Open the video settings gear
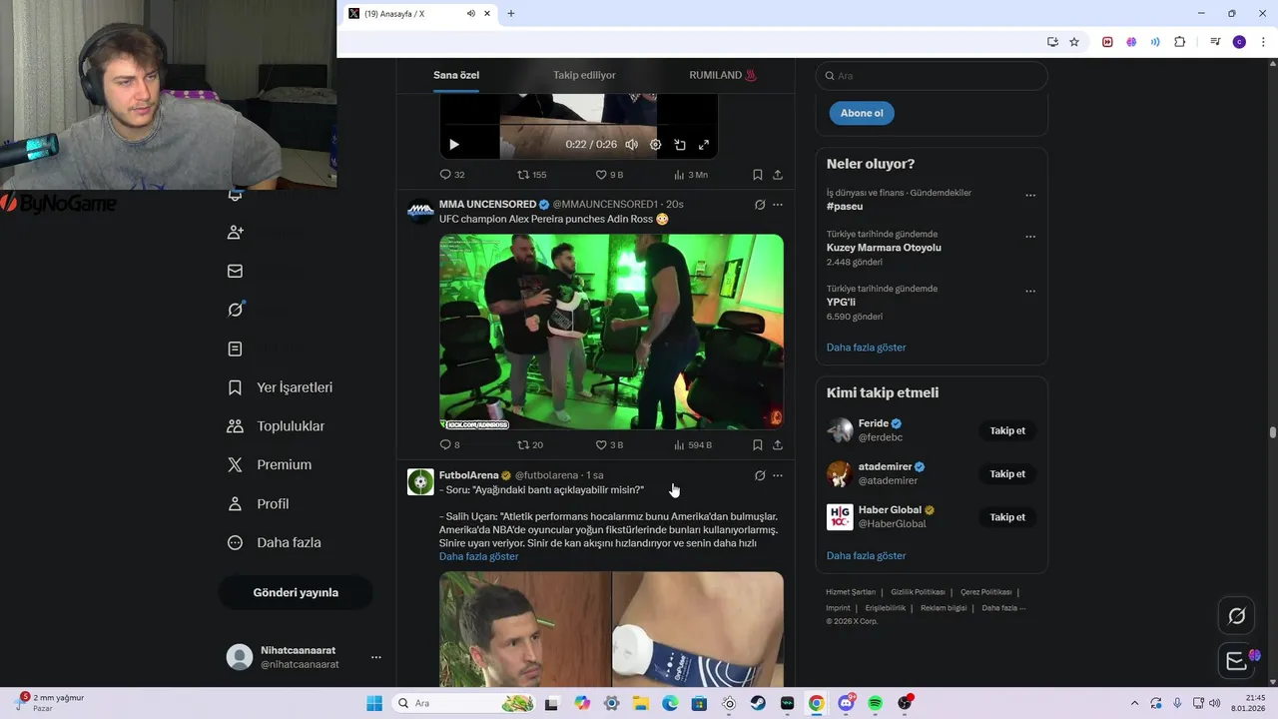Viewport: 1278px width, 719px height. click(x=656, y=145)
